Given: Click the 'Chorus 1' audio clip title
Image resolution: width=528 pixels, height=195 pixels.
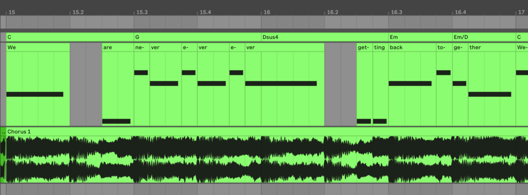Looking at the screenshot, I should pos(19,131).
